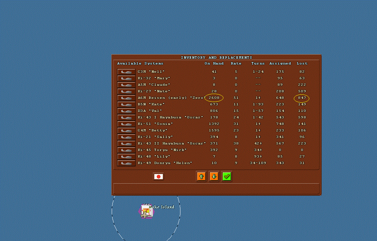Image resolution: width=377 pixels, height=241 pixels.
Task: Click the "On Hand" column header
Action: click(214, 64)
